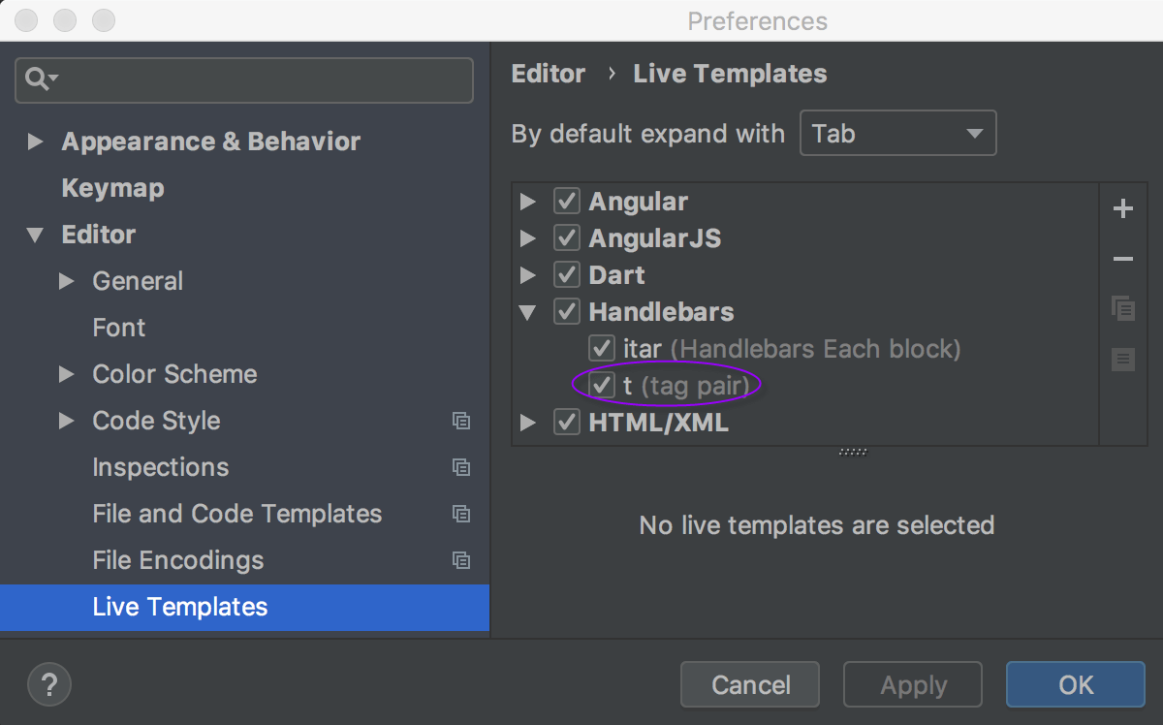The width and height of the screenshot is (1163, 725).
Task: Click the help question mark
Action: 48,684
